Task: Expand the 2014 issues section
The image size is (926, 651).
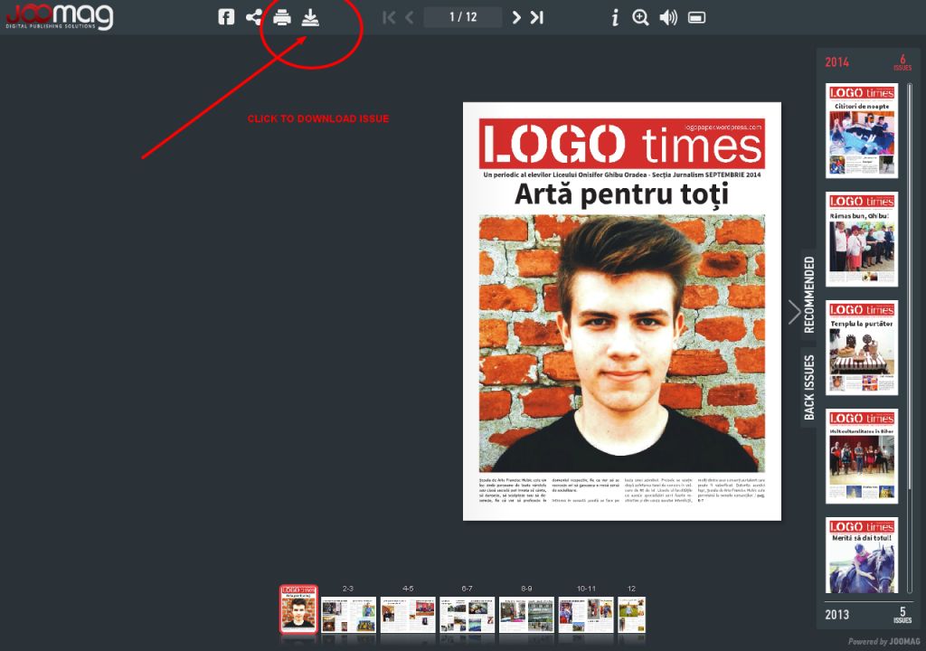Action: click(x=866, y=62)
